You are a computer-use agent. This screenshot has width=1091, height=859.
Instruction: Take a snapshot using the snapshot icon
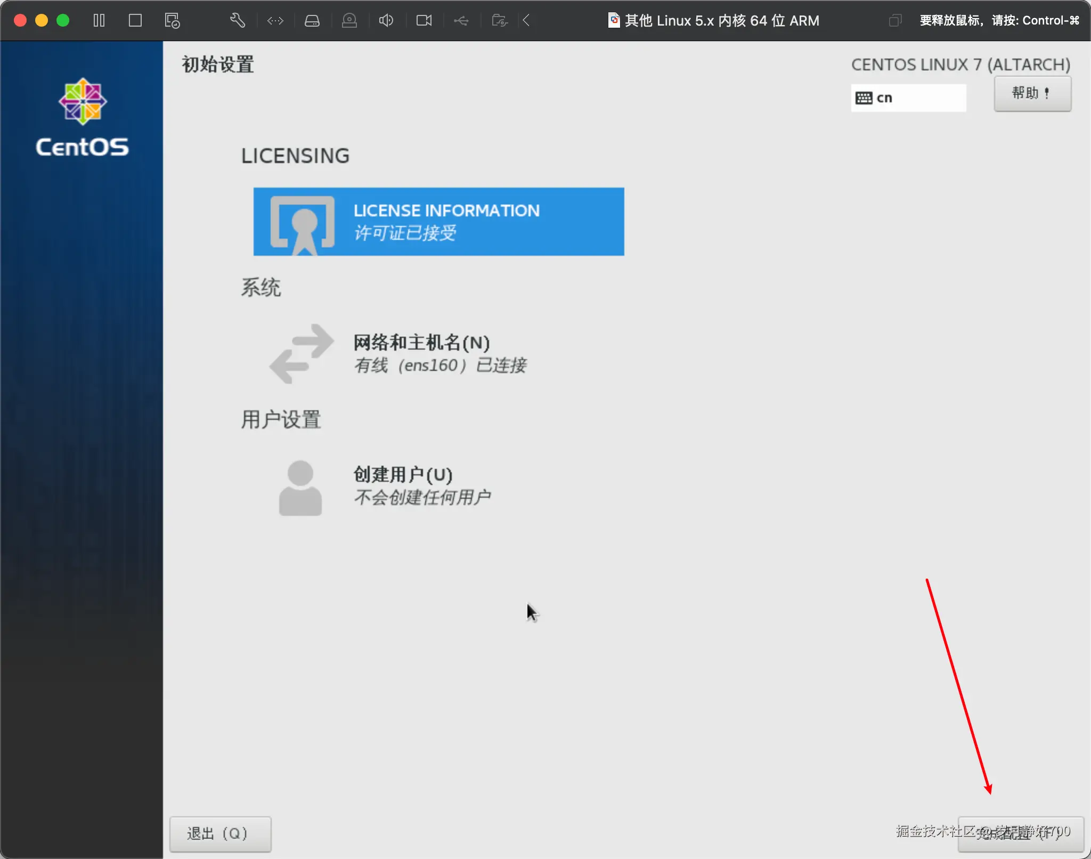coord(172,20)
